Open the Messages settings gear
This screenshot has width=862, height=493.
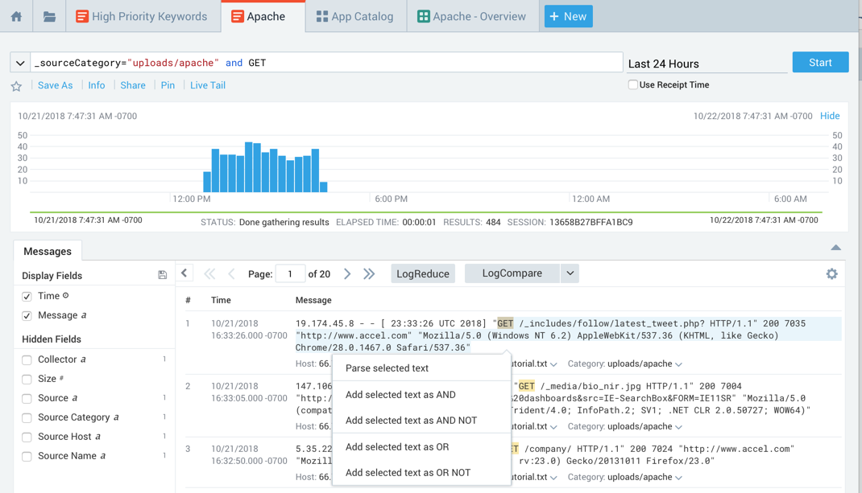click(831, 274)
